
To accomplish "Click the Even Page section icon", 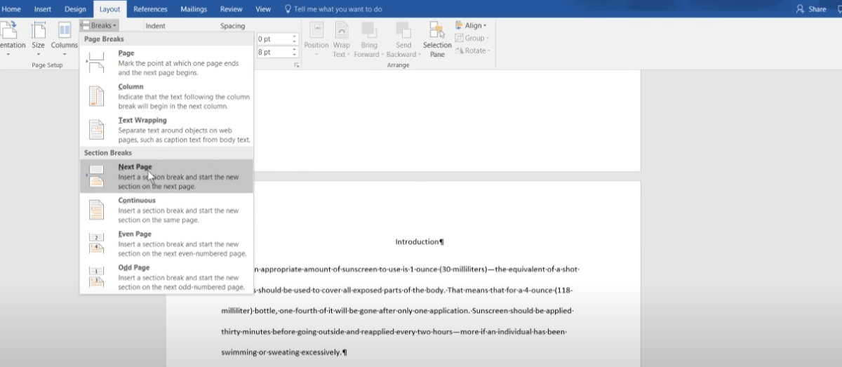I will tap(96, 243).
